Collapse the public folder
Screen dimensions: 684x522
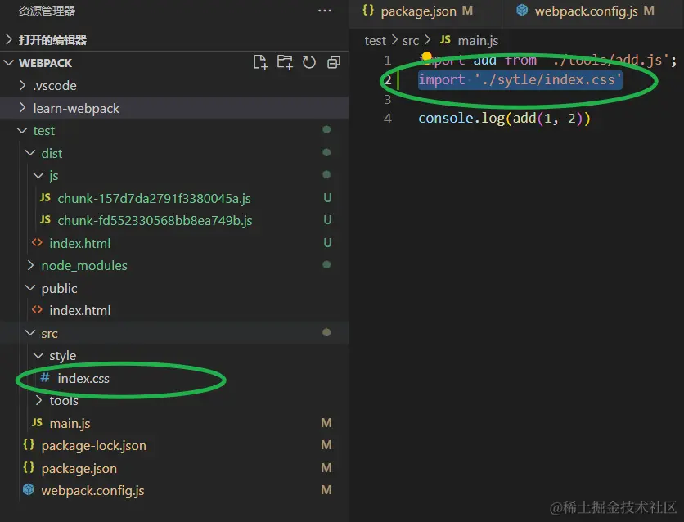tap(30, 288)
